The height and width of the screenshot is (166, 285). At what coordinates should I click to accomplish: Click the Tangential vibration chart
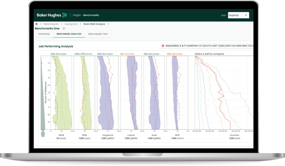point(108,93)
